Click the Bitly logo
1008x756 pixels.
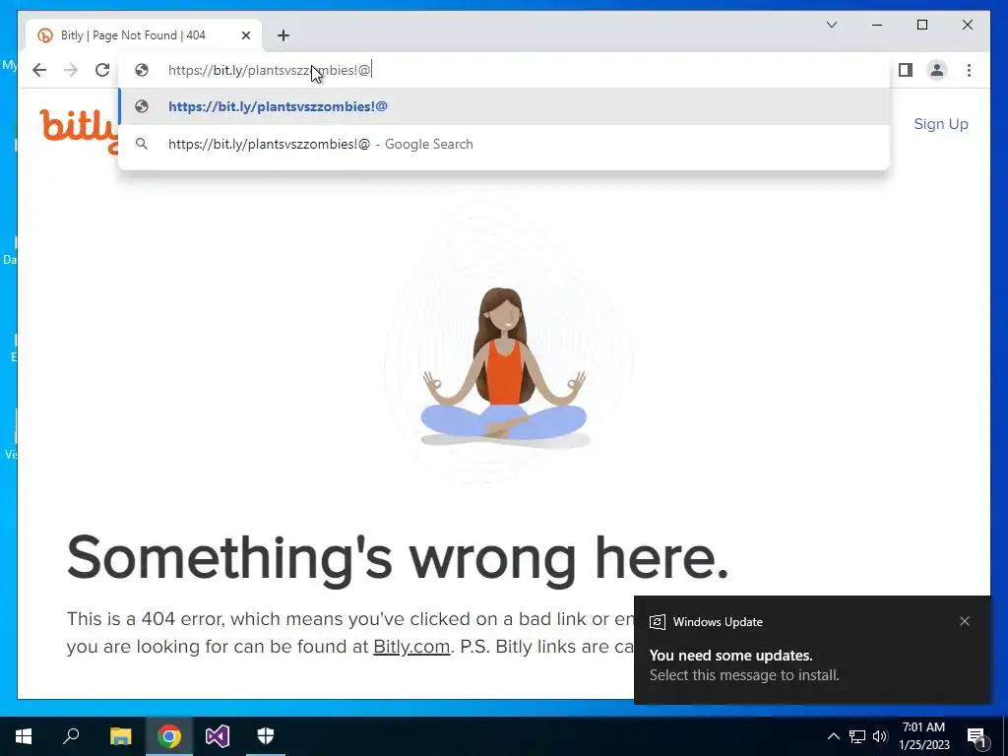(x=79, y=130)
